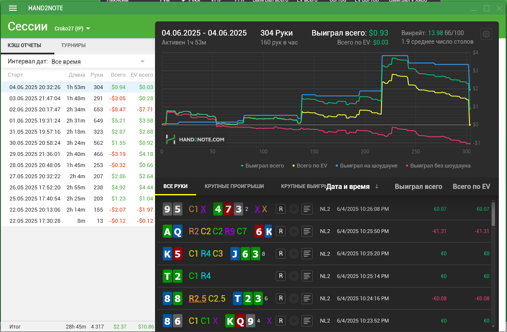The height and width of the screenshot is (332, 507).
Task: Switch to the КЭШ ОТЧЕТЫ tab
Action: click(x=24, y=45)
